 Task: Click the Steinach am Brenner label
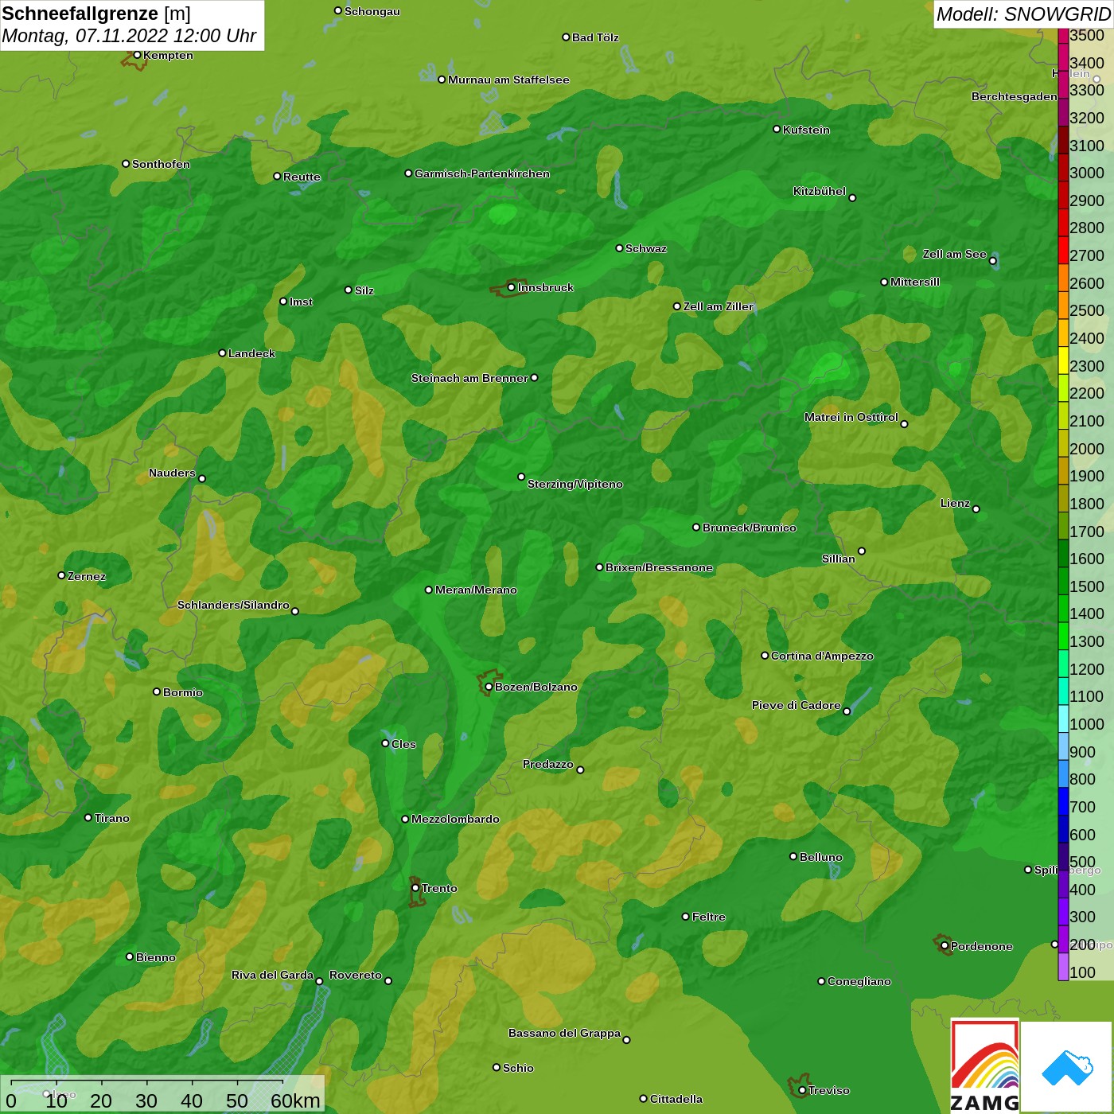[x=469, y=378]
